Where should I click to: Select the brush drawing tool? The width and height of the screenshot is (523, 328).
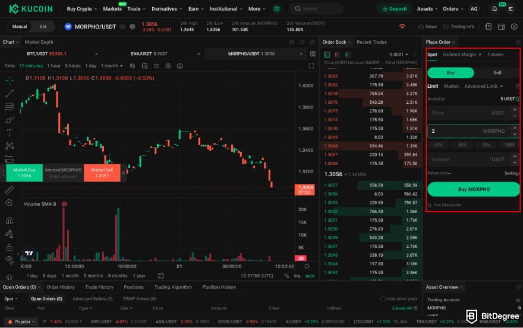click(10, 120)
